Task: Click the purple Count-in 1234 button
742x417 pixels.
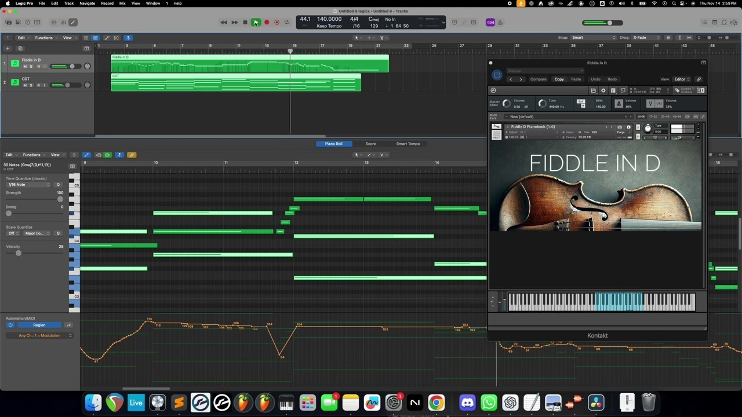Action: (x=490, y=23)
